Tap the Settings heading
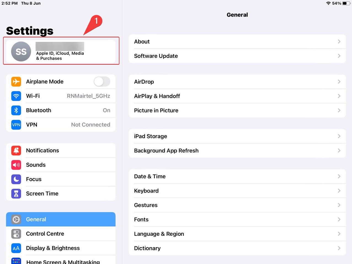The height and width of the screenshot is (264, 352). [x=30, y=31]
